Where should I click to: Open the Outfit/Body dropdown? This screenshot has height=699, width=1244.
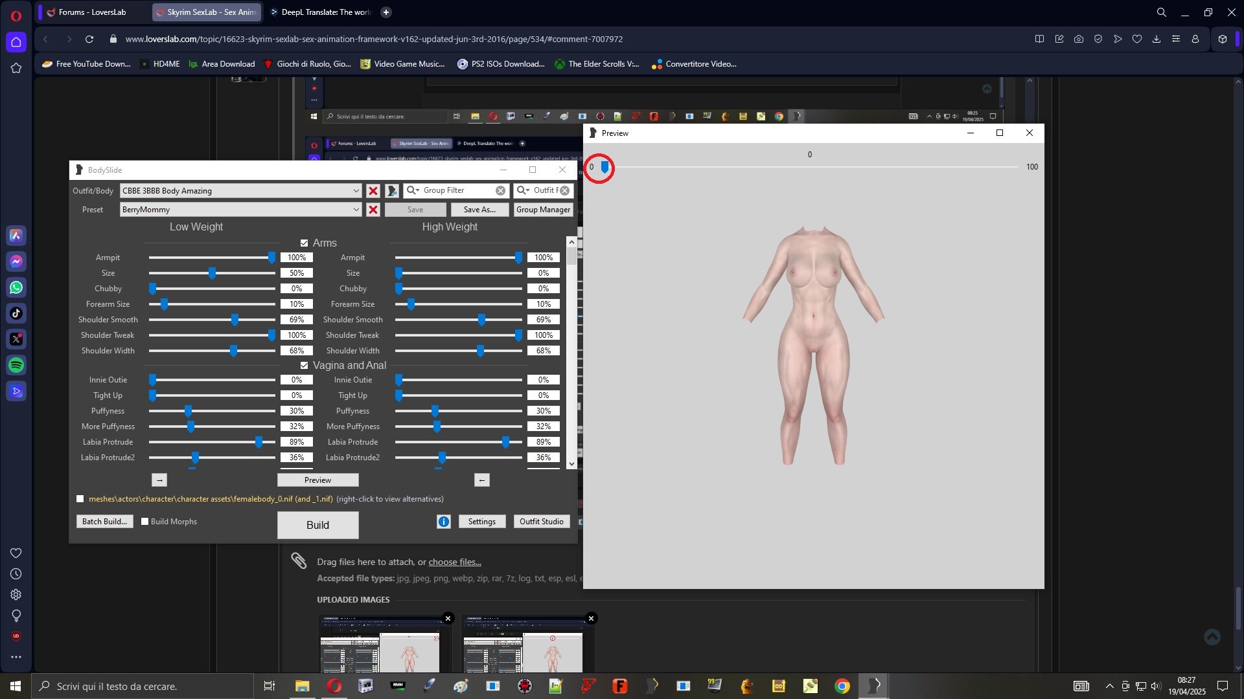[356, 190]
